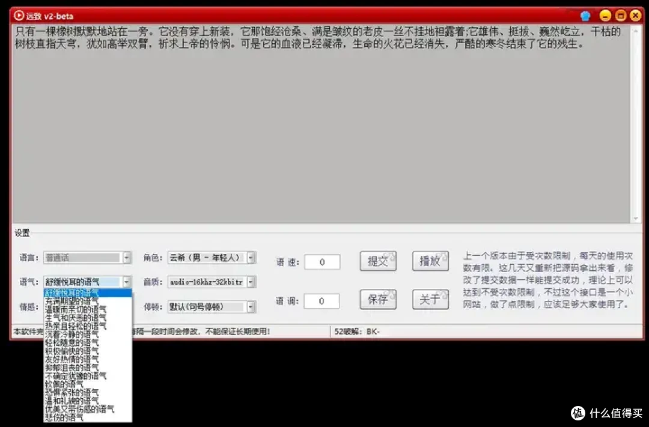Click the 52破解: BK- status text

(x=357, y=332)
